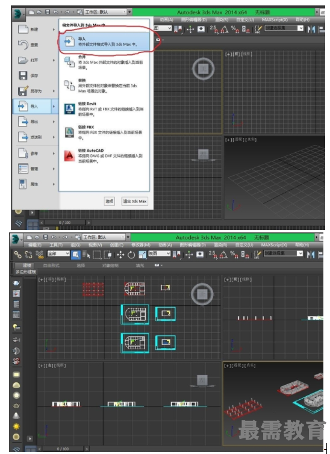Click the [+] menu of lower perspective viewport
The width and height of the screenshot is (330, 454).
(x=226, y=365)
